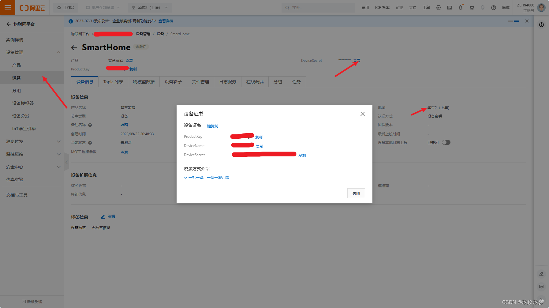
Task: Click ICP 备案 in top bar
Action: click(x=382, y=8)
